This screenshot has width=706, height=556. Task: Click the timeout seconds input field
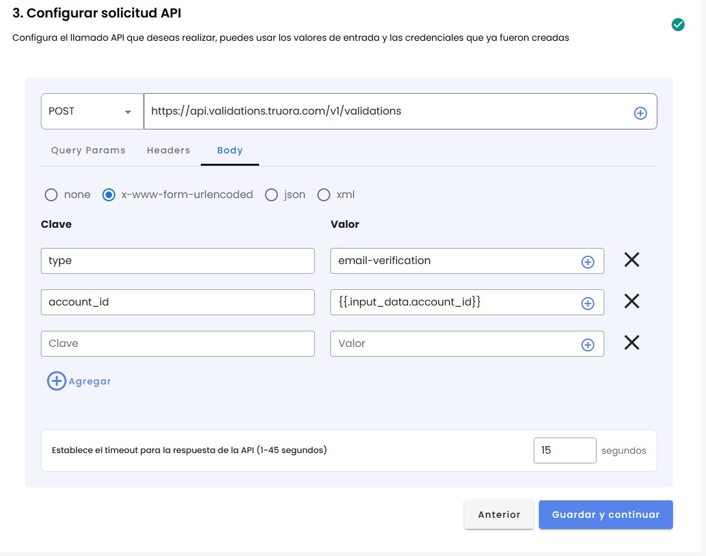pyautogui.click(x=564, y=450)
